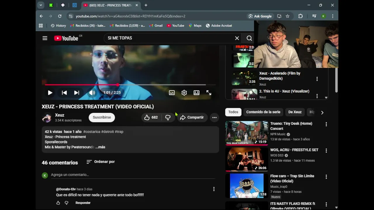Open WOS, ACRU Freestyle Set thumbnail

[x=247, y=159]
